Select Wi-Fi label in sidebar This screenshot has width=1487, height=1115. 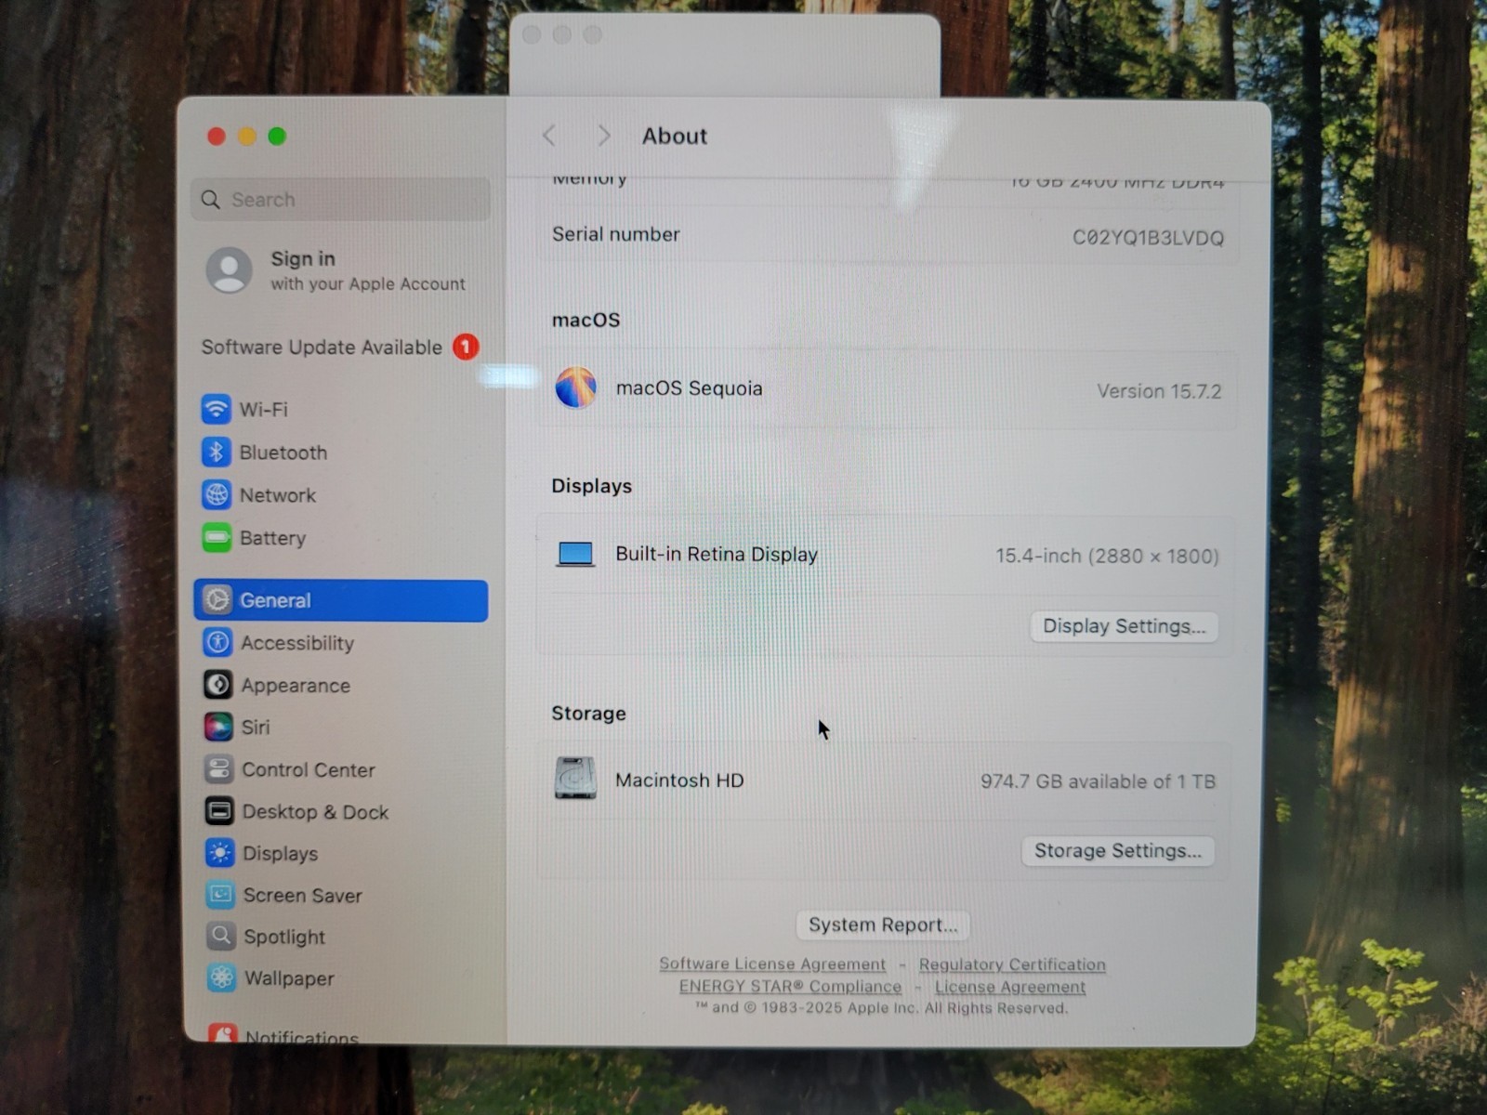[x=264, y=410]
